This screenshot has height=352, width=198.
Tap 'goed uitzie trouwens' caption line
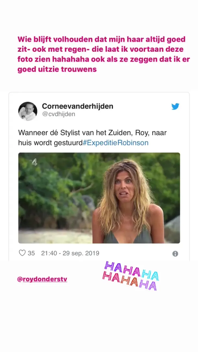click(x=57, y=69)
